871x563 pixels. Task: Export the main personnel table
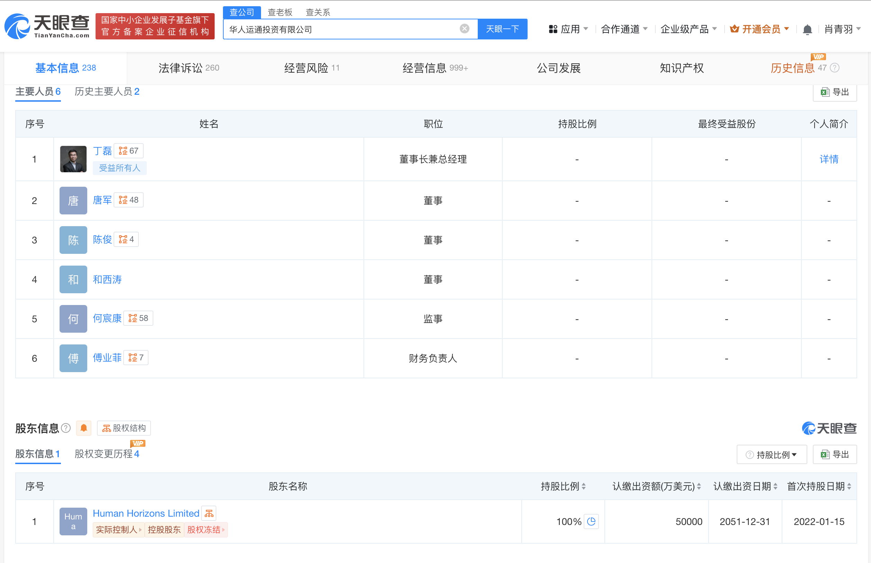point(834,92)
